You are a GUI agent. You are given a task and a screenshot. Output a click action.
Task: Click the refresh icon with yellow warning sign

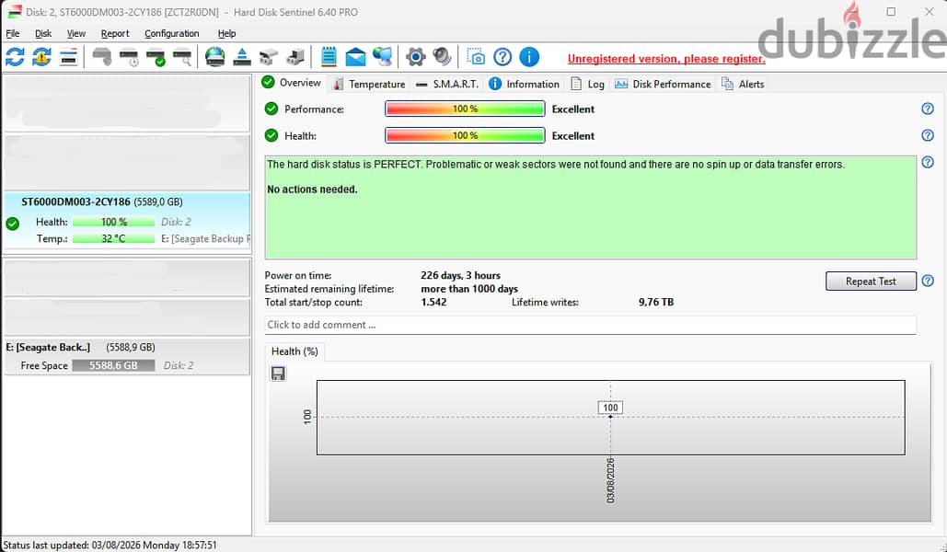click(41, 57)
